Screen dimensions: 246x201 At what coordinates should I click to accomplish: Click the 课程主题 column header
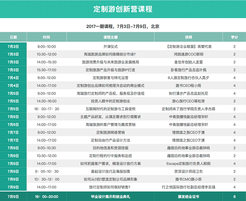tap(110, 37)
